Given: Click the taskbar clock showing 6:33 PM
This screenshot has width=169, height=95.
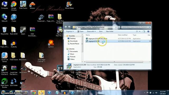Looking at the screenshot, I should pyautogui.click(x=163, y=93).
